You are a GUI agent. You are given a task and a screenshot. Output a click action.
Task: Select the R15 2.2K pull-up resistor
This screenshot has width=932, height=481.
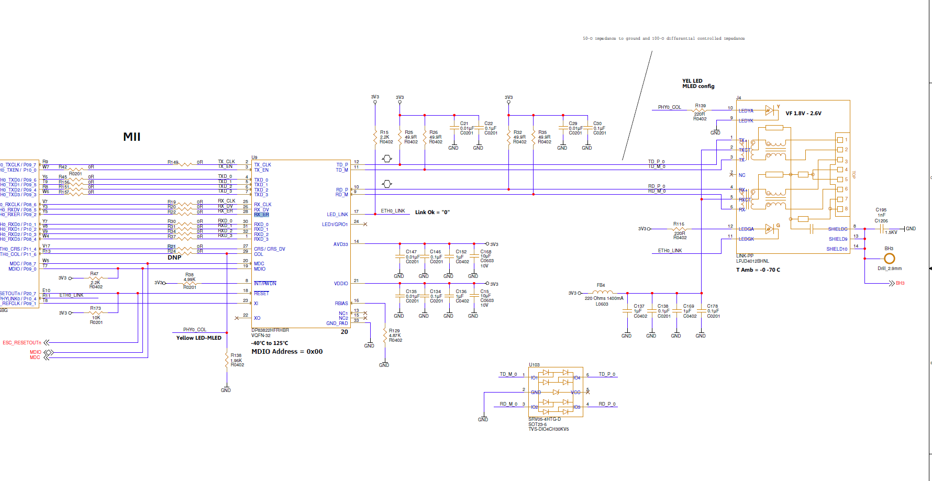tap(375, 138)
